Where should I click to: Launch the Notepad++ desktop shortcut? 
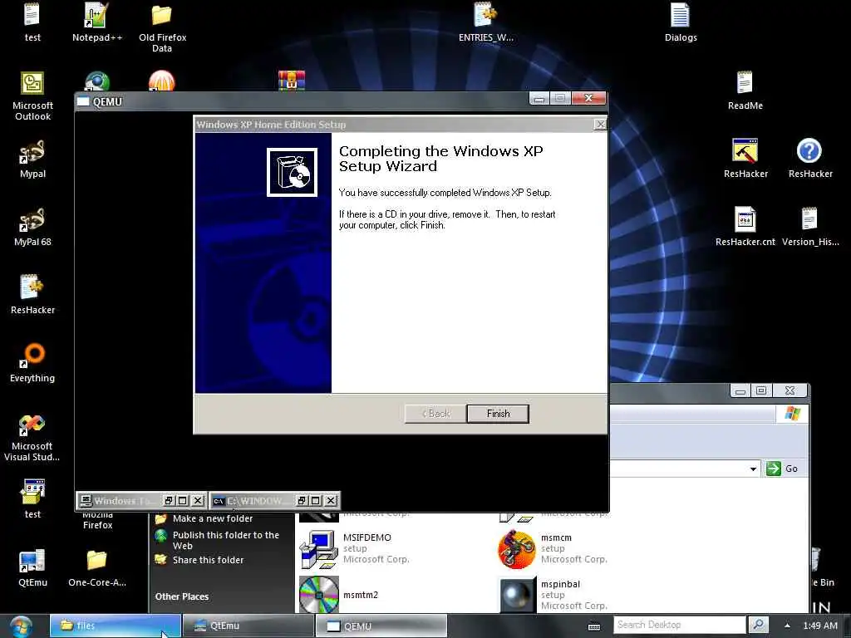(97, 22)
